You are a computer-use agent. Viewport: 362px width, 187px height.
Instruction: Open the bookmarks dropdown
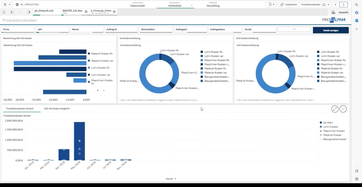click(x=271, y=4)
